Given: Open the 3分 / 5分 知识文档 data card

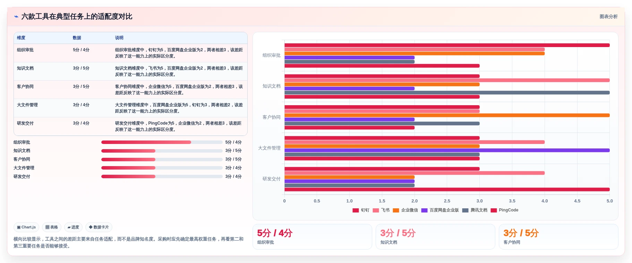Looking at the screenshot, I should (435, 237).
